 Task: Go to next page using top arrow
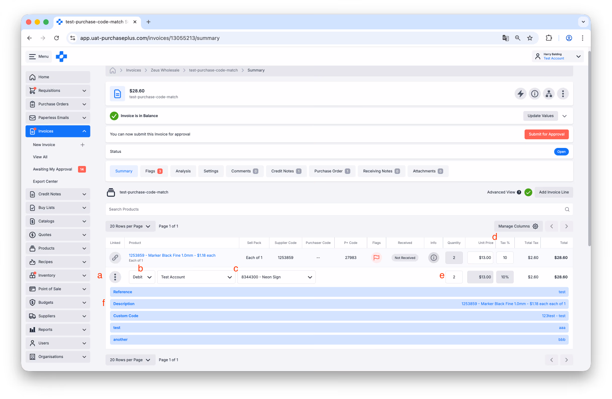566,226
